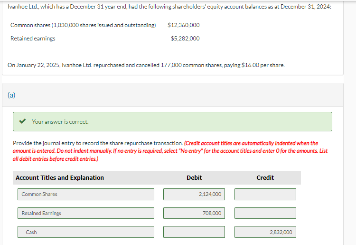Click the "Your answer is correct." message

pyautogui.click(x=60, y=122)
